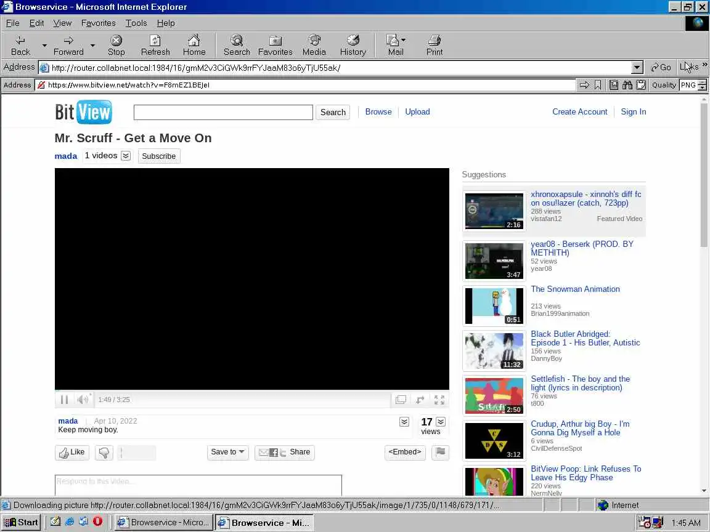Open the Edit menu

(x=37, y=23)
